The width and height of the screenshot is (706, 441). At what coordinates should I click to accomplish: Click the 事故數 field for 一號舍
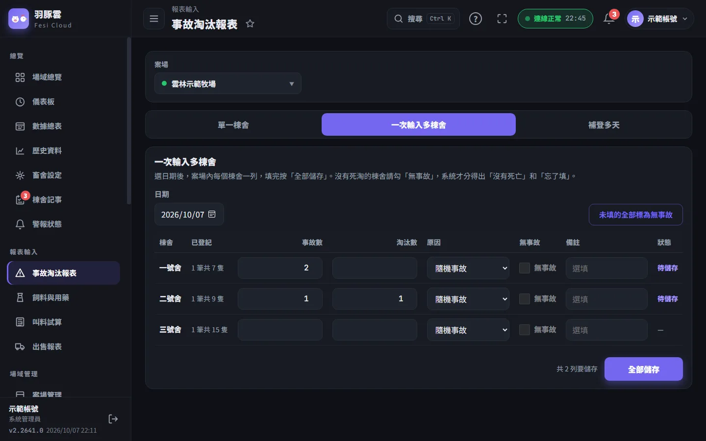280,268
